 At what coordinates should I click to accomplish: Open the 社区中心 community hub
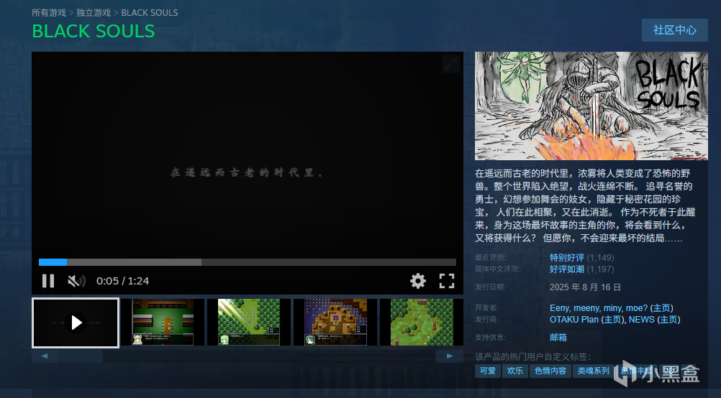tap(674, 30)
